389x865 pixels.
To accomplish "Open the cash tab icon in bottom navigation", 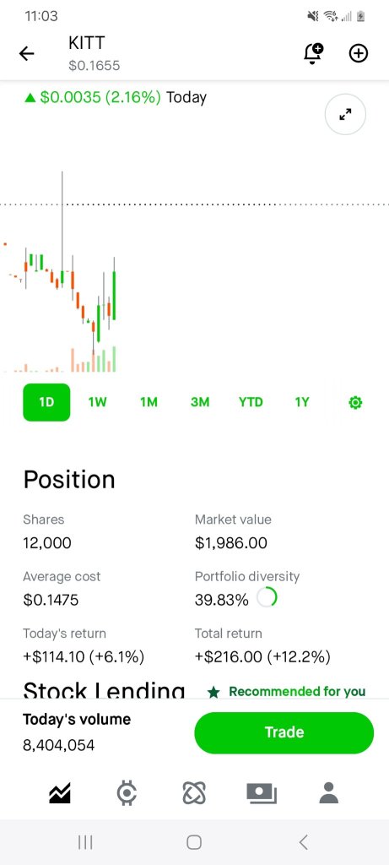I will [x=262, y=793].
